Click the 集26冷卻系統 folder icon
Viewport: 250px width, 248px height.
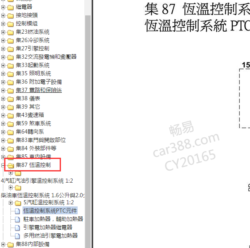coord(10,41)
